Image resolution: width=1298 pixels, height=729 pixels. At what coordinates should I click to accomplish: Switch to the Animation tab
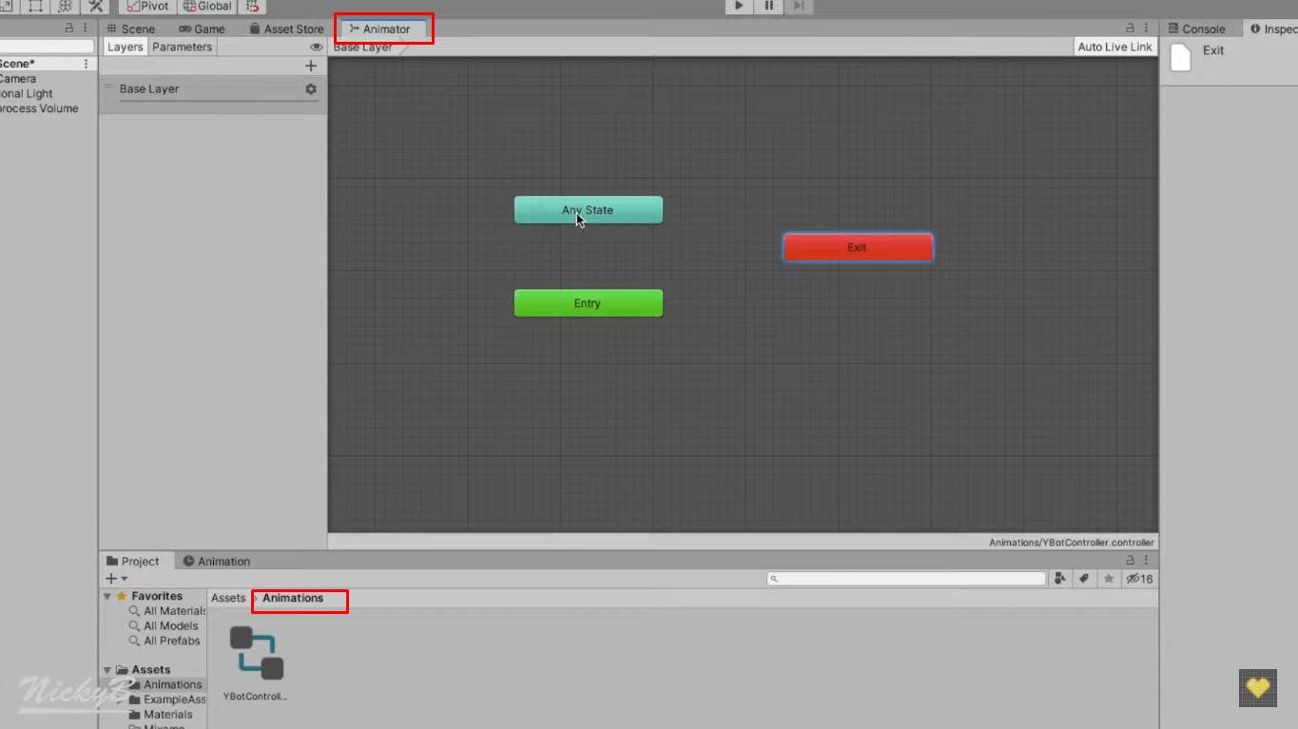tap(216, 561)
